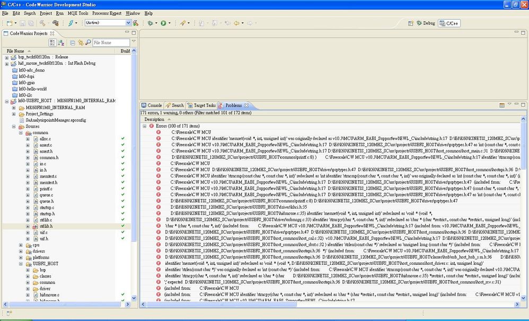Click the status bar icon at bottom left

(x=9, y=313)
